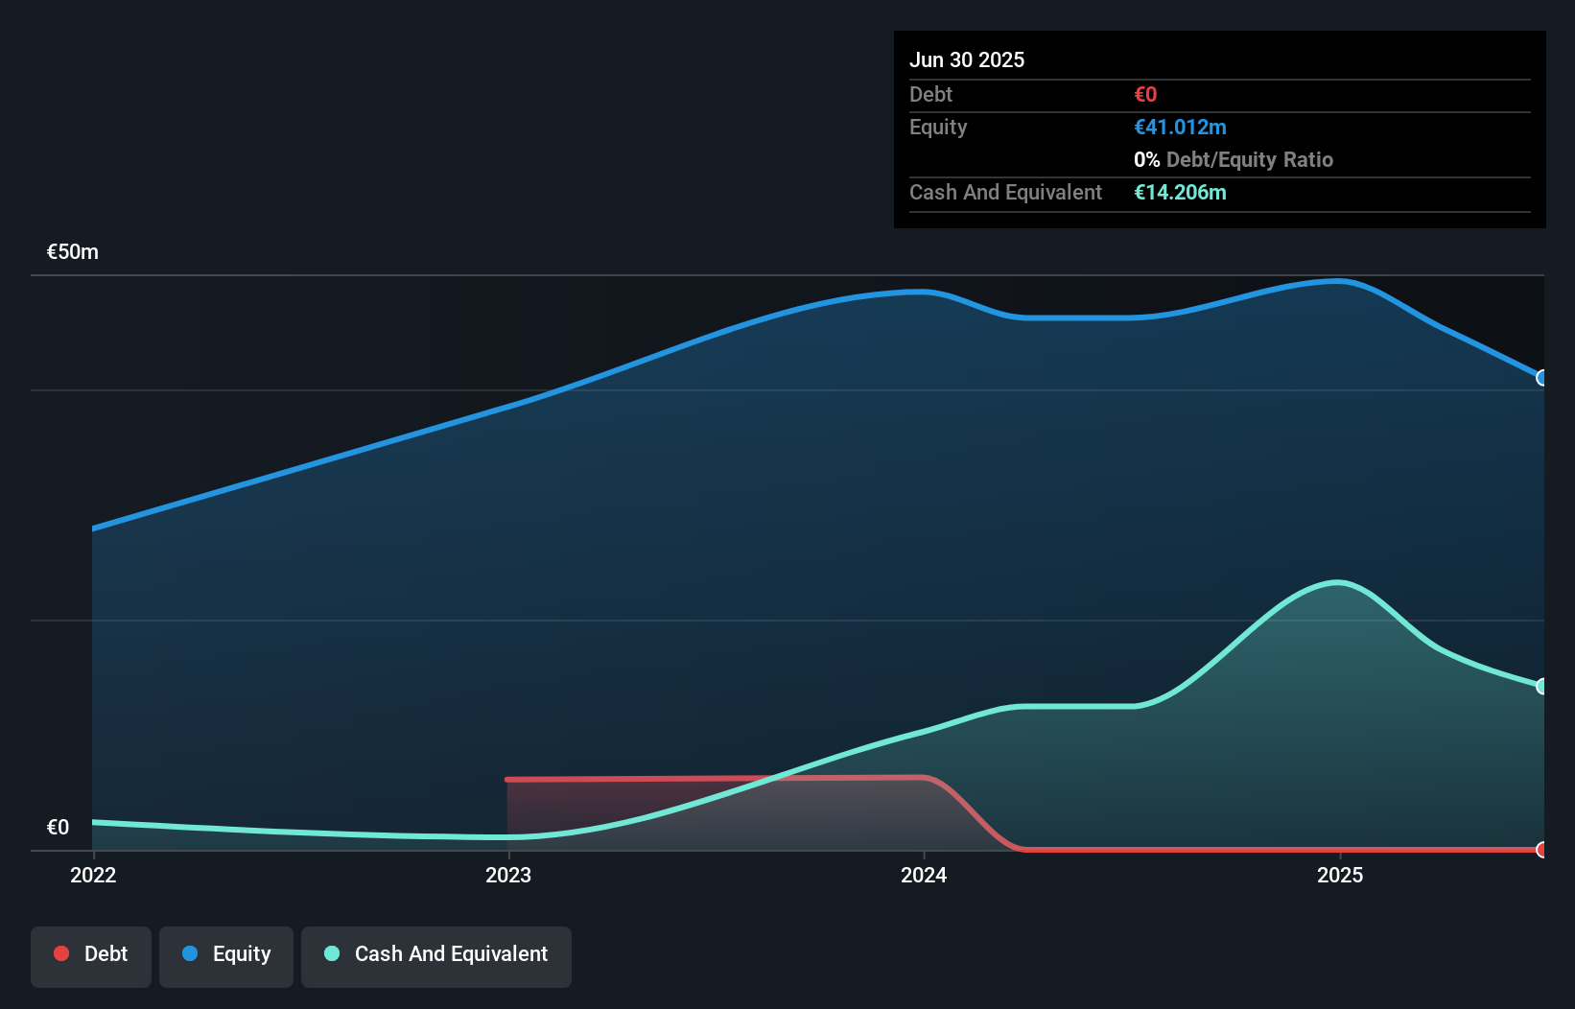Click the 2025 x-axis label
The height and width of the screenshot is (1009, 1575).
(1340, 875)
